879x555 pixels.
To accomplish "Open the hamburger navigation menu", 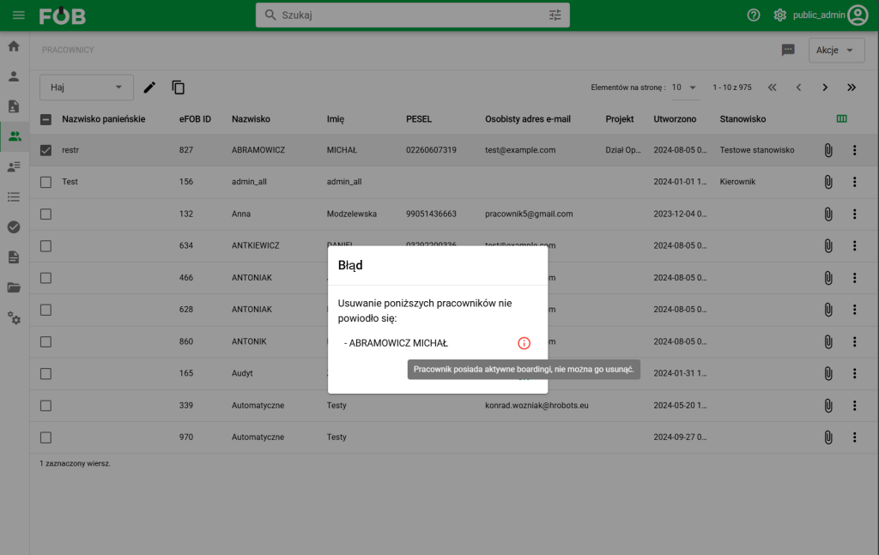I will coord(19,15).
